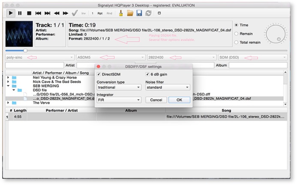Adjust the volume knob

tap(276, 34)
